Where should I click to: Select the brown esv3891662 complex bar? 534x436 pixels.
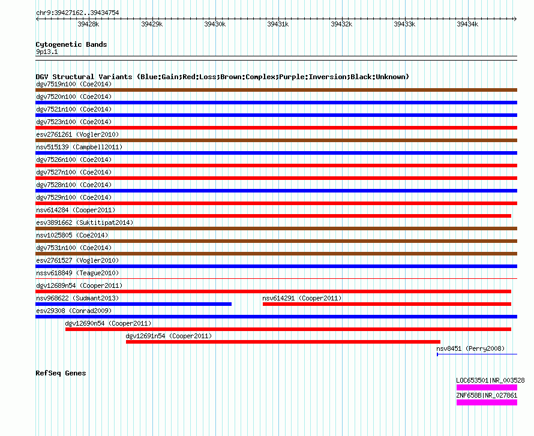[x=276, y=228]
